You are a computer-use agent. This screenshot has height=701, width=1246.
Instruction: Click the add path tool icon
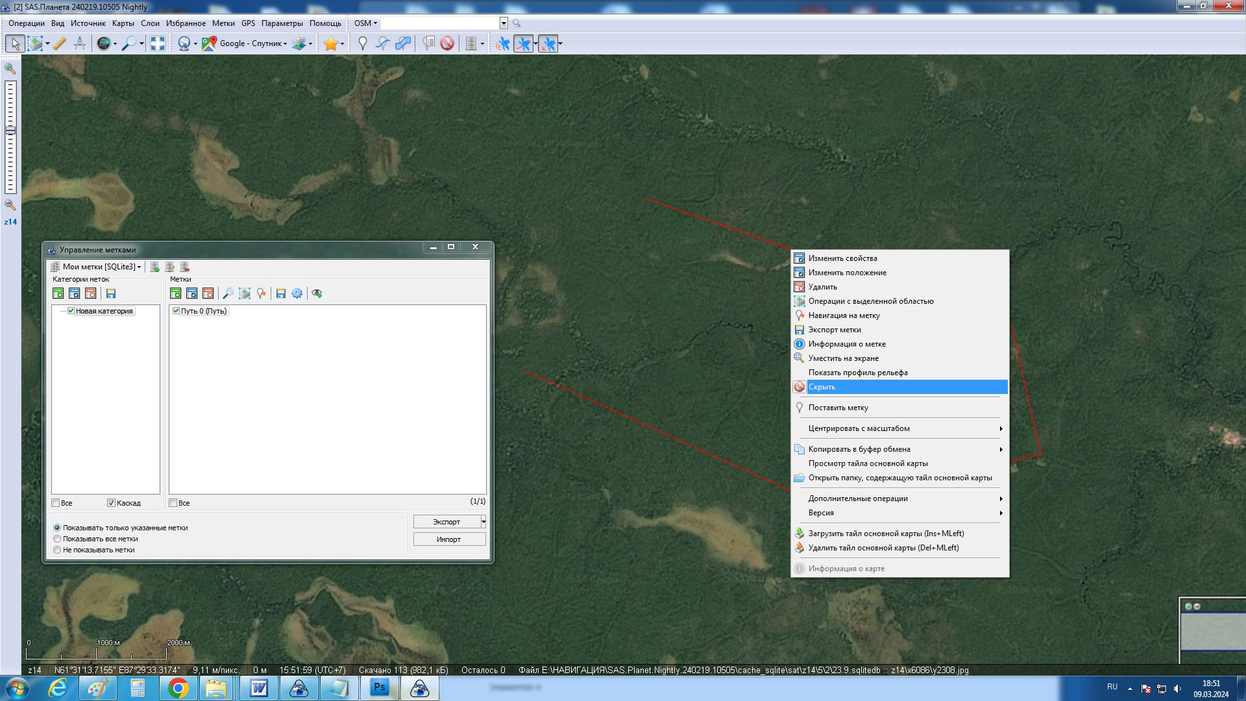coord(383,43)
